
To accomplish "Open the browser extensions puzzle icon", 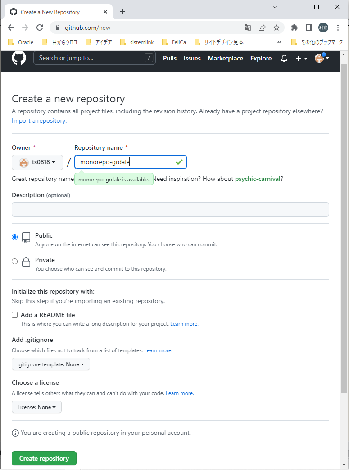I will 294,28.
